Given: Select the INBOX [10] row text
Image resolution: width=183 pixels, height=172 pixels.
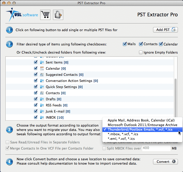Looking at the screenshot, I should pyautogui.click(x=55, y=118).
